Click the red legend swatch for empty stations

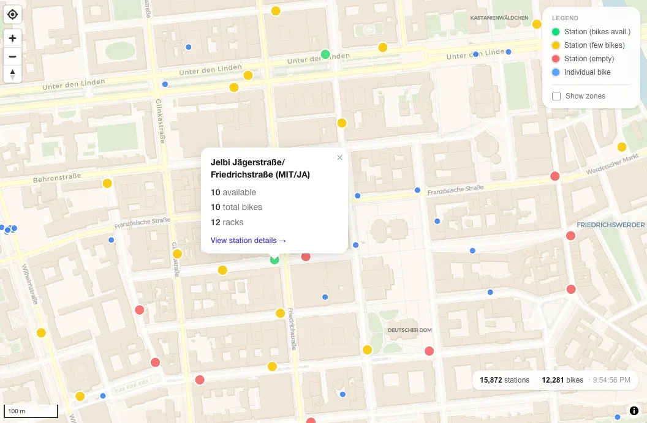pos(555,59)
